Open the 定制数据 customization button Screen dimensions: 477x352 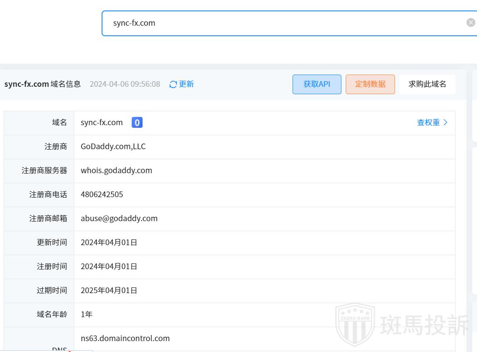pyautogui.click(x=370, y=84)
